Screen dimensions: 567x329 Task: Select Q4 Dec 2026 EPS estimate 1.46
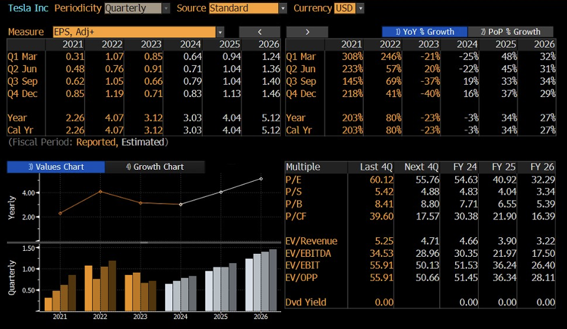click(x=271, y=93)
